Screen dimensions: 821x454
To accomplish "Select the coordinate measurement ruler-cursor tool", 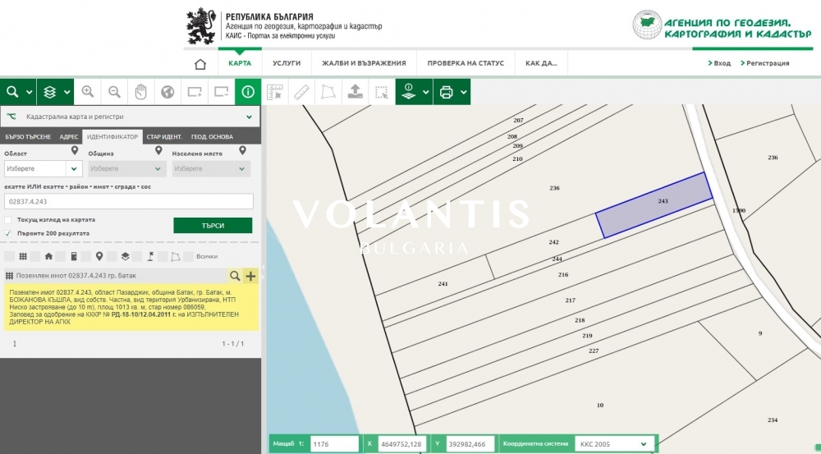I will [x=275, y=92].
